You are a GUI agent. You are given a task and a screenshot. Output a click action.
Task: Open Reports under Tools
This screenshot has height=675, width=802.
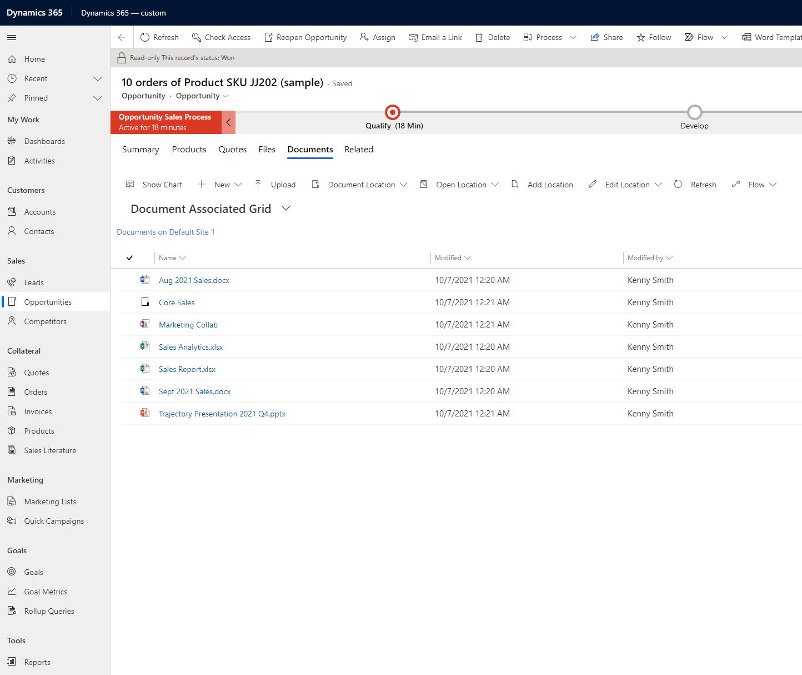tap(55, 662)
